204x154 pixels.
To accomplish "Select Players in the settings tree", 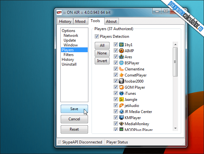I will (74, 50).
